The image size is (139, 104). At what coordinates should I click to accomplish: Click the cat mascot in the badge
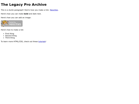pos(5,23)
